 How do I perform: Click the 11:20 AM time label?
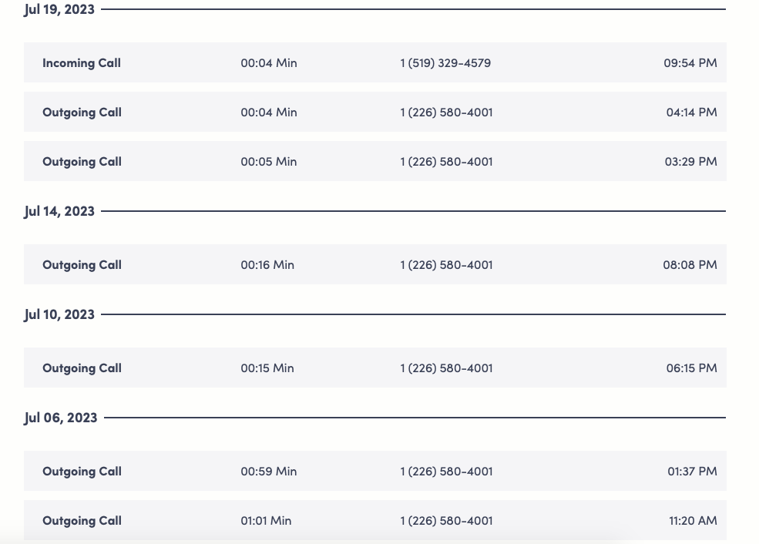pos(692,520)
